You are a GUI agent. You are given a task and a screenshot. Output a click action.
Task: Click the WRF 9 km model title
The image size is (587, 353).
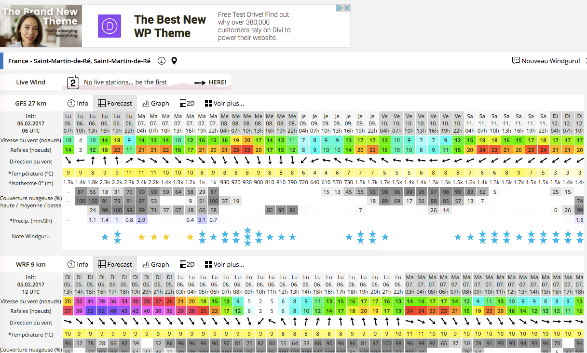[31, 264]
